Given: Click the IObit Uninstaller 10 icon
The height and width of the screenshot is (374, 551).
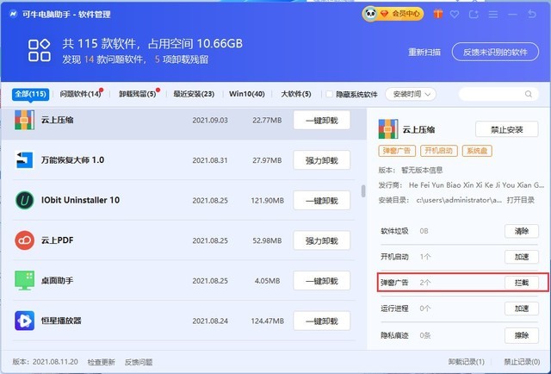Looking at the screenshot, I should (x=24, y=200).
